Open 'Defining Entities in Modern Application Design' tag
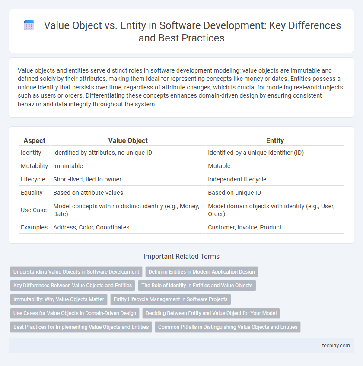Screen dimensions: 363x366 [202, 272]
